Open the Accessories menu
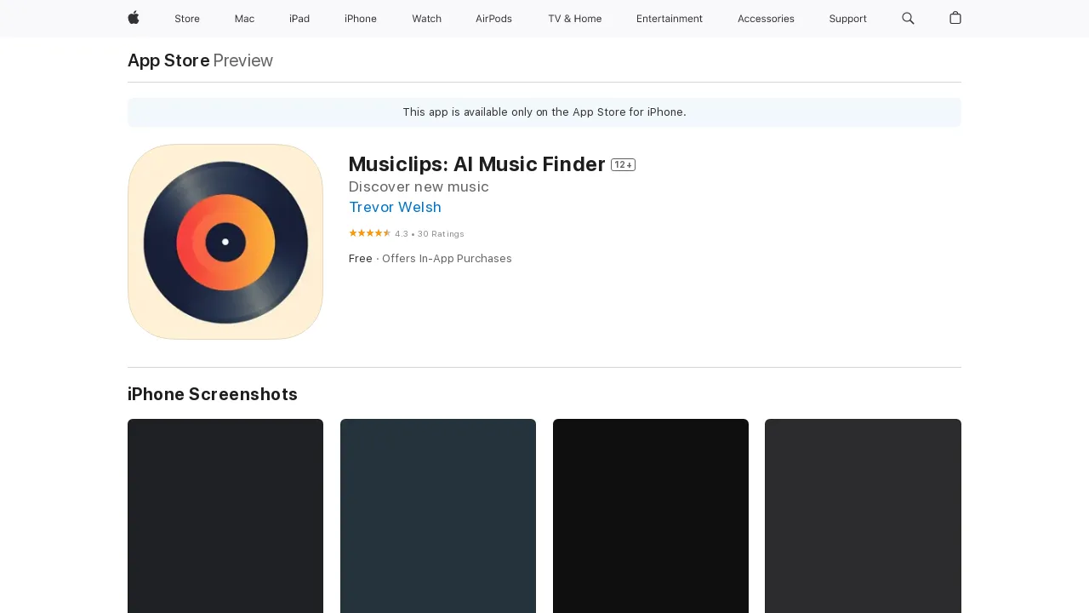Viewport: 1089px width, 613px height. click(766, 19)
